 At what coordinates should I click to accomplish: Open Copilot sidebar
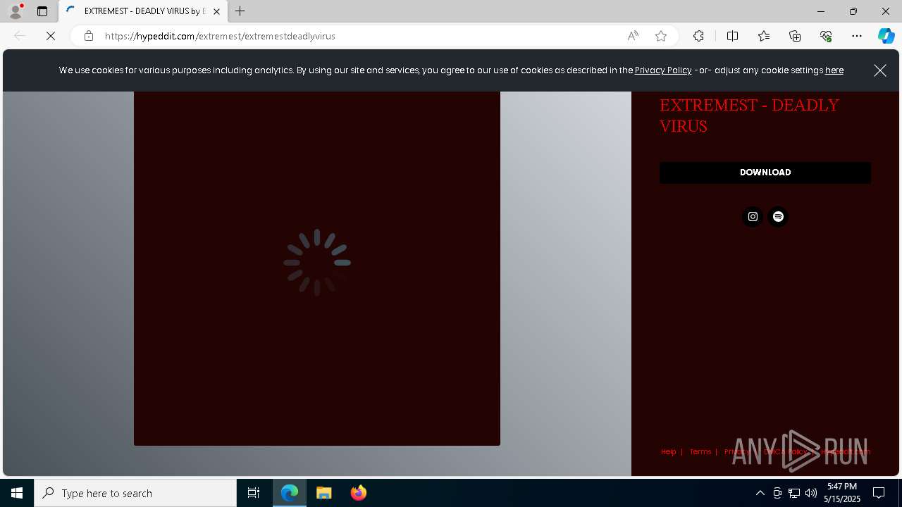tap(886, 36)
